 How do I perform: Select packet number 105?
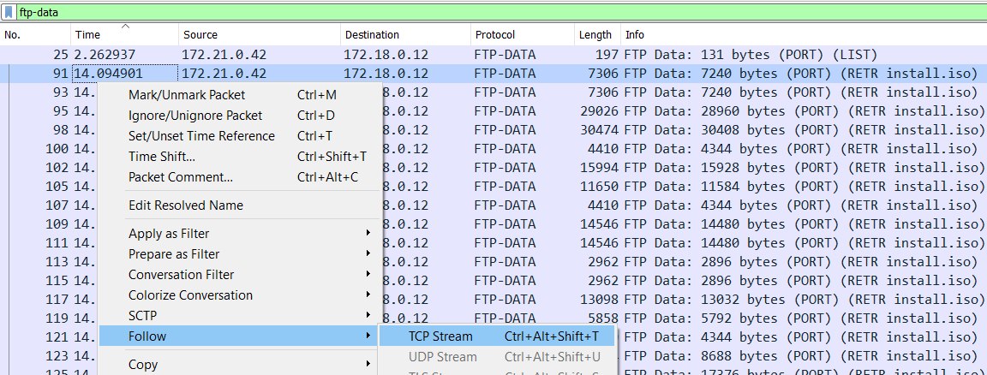coord(57,187)
